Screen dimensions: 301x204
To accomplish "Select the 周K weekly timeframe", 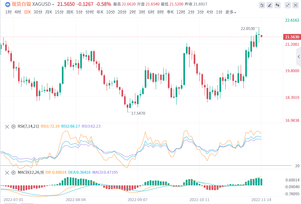I will coord(70,12).
